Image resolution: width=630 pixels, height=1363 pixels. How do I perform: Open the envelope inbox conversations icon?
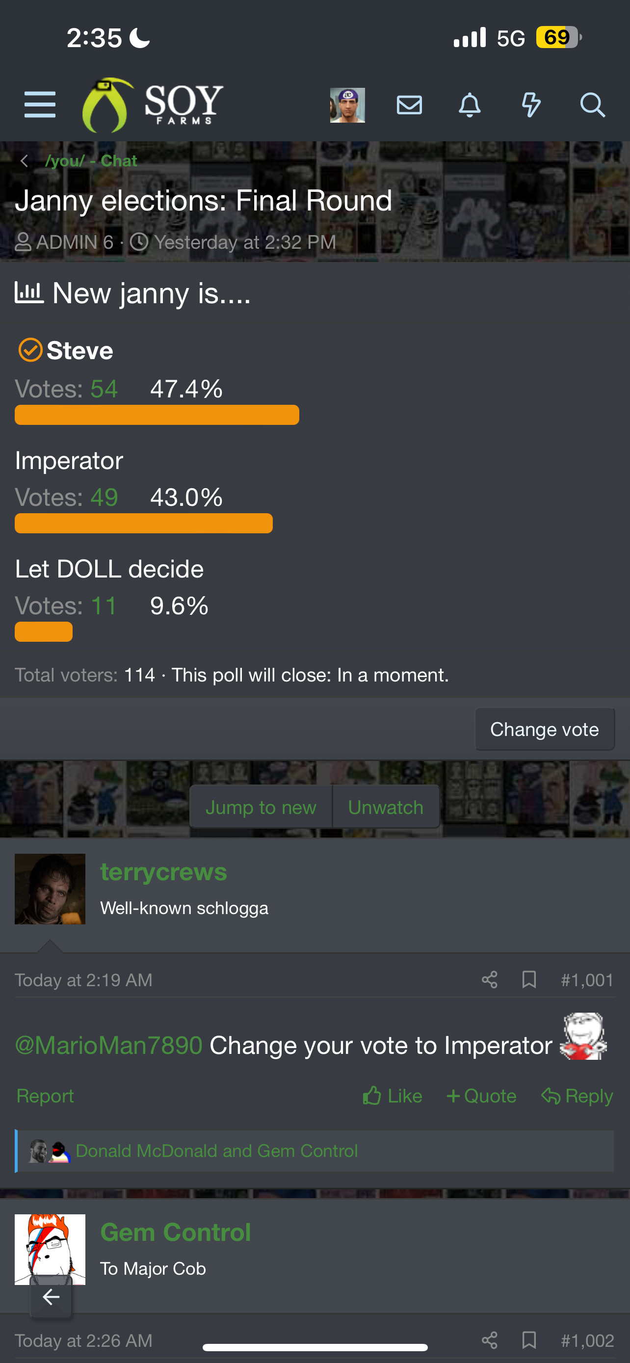[x=409, y=105]
